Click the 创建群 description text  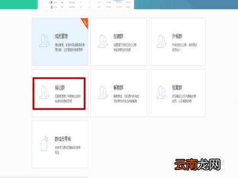coord(126,47)
